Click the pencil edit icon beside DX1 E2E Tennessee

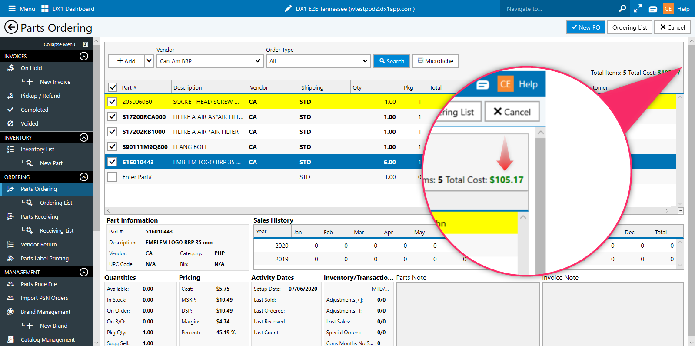click(x=288, y=9)
